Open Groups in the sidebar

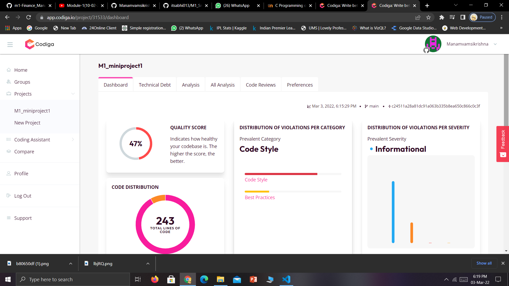tap(22, 82)
